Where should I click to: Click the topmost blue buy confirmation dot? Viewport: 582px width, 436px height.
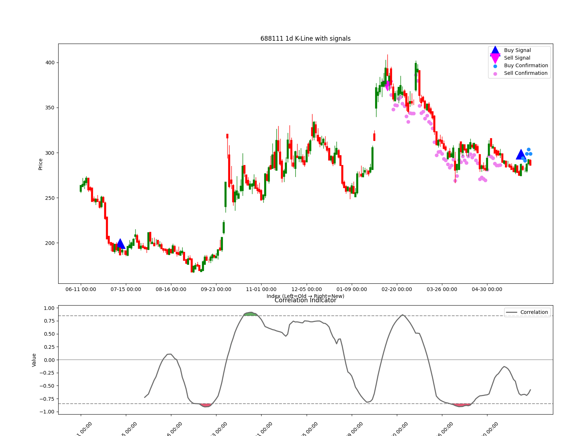[x=529, y=149]
